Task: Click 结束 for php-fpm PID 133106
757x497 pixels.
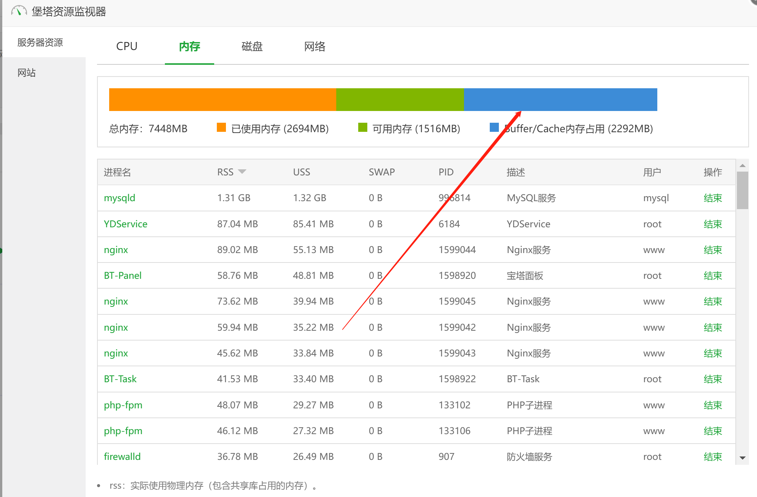Action: 713,431
